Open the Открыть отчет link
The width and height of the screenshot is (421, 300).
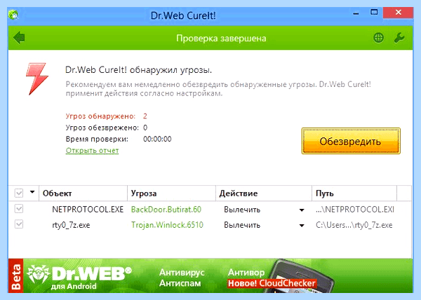pos(92,151)
